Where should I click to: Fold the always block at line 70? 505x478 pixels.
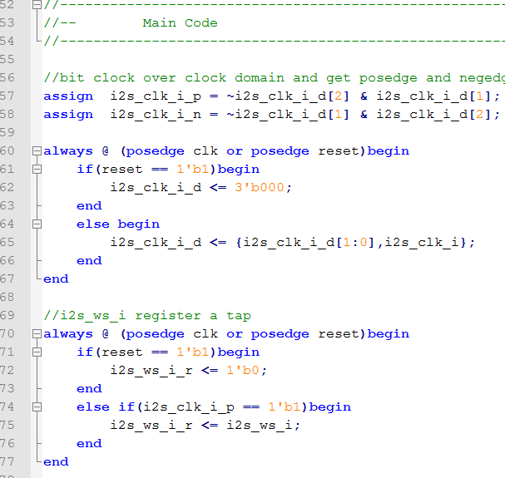pos(37,334)
